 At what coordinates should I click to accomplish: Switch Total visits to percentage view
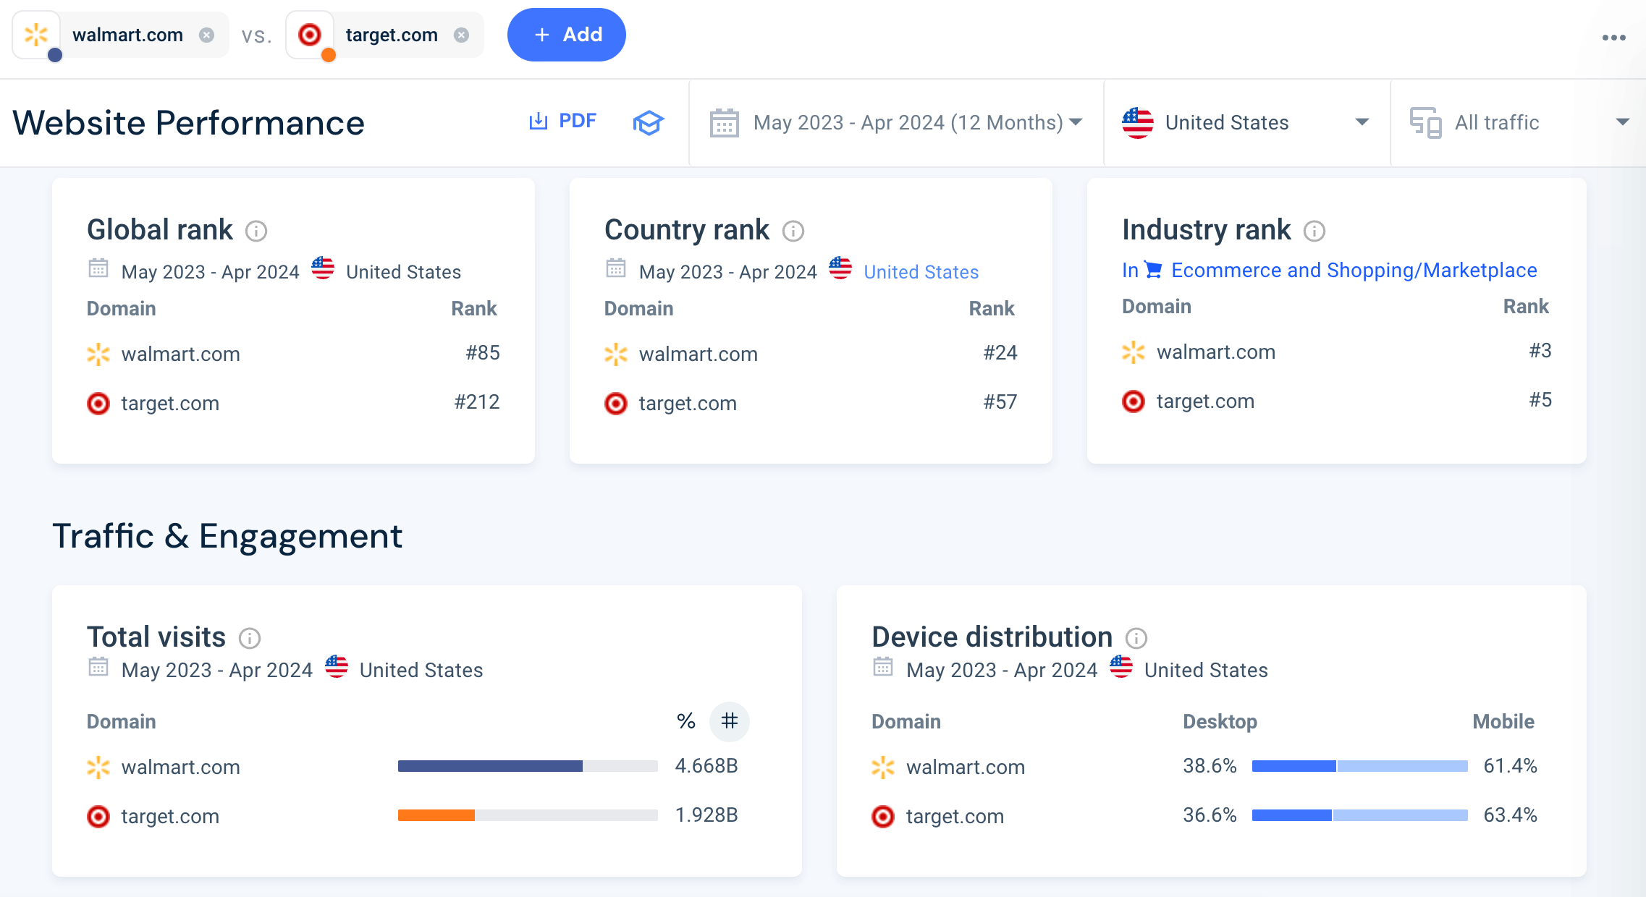point(685,721)
